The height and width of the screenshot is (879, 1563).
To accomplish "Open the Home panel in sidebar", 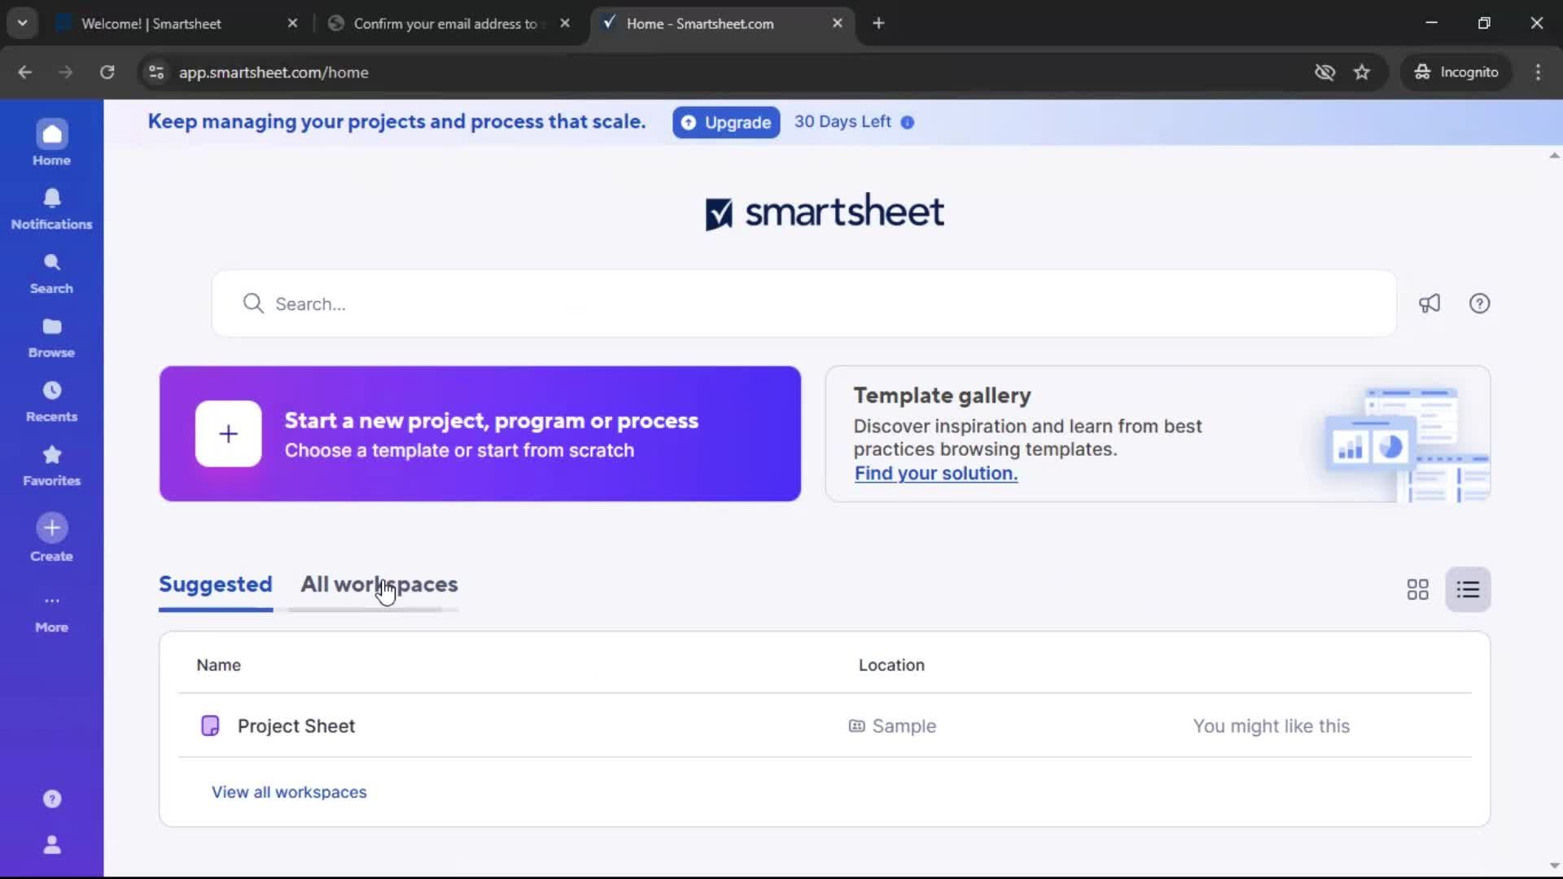I will click(x=51, y=141).
